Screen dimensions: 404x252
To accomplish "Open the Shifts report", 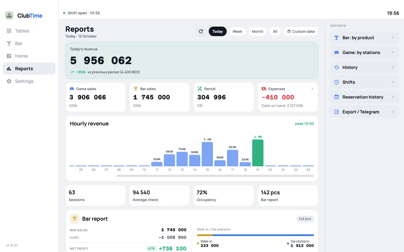I will pyautogui.click(x=365, y=82).
